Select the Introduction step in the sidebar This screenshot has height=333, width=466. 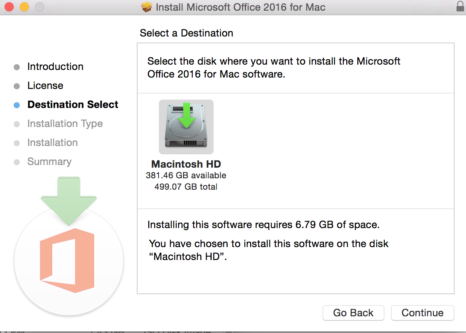55,67
